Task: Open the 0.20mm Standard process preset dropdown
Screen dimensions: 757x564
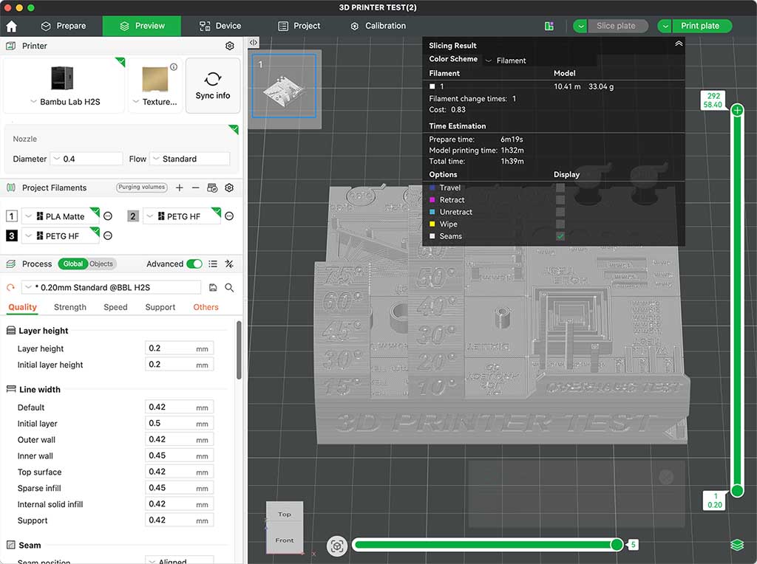Action: click(x=111, y=287)
